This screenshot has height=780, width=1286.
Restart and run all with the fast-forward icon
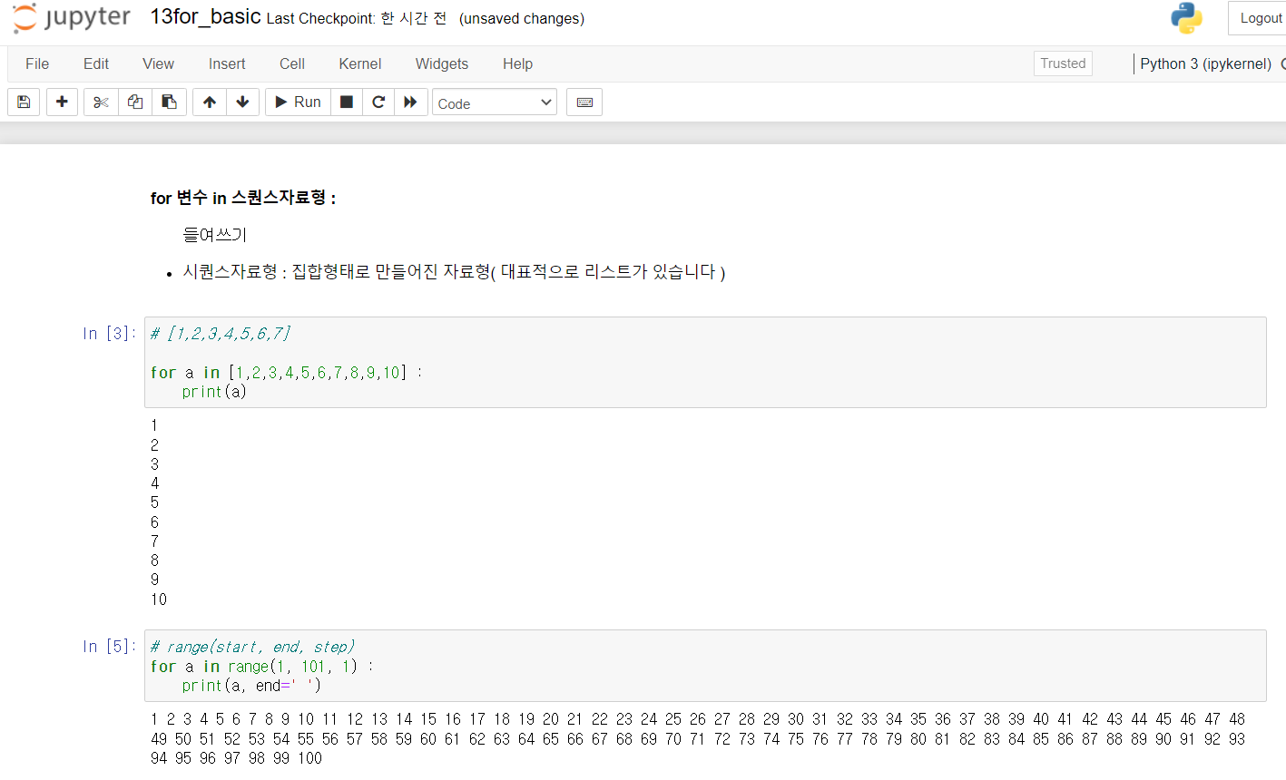pos(411,102)
